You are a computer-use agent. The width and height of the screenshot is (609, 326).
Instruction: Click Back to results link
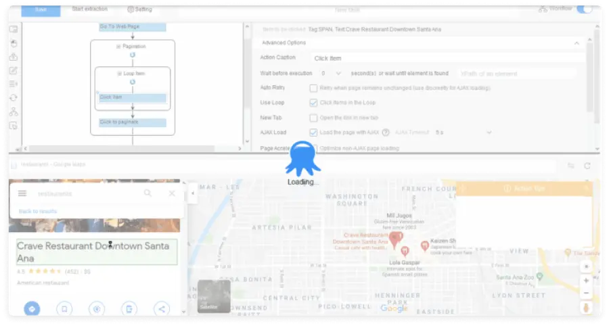coord(38,212)
